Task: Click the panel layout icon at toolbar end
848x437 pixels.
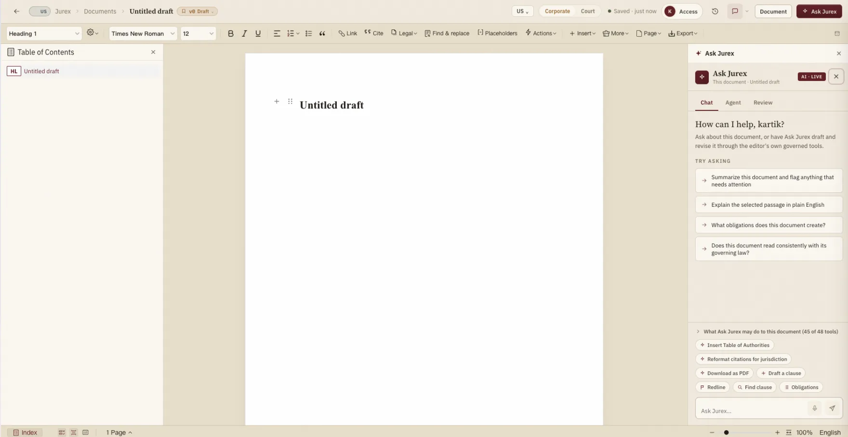Action: [x=837, y=33]
